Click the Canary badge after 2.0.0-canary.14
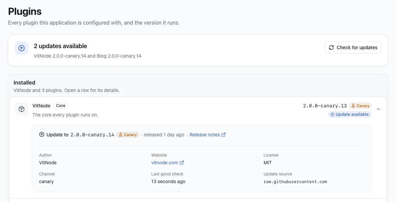396x202 pixels. pos(128,135)
